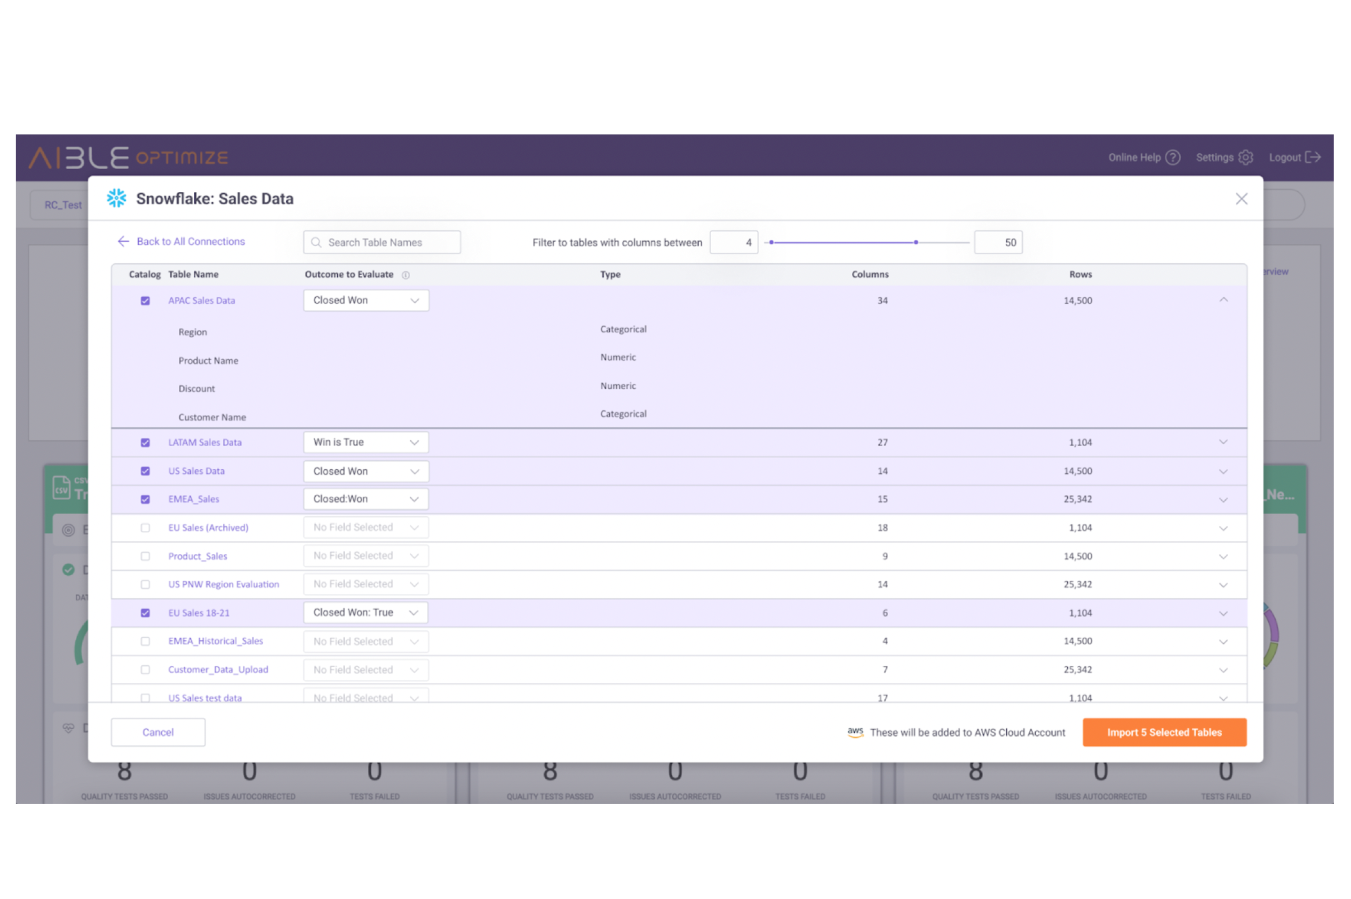The height and width of the screenshot is (899, 1351).
Task: Click the maximum columns field showing 50
Action: 998,243
